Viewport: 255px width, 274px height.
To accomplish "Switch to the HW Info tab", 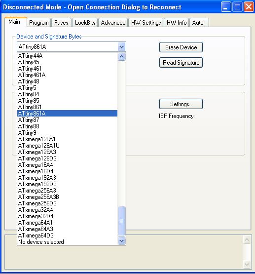I will coord(177,23).
